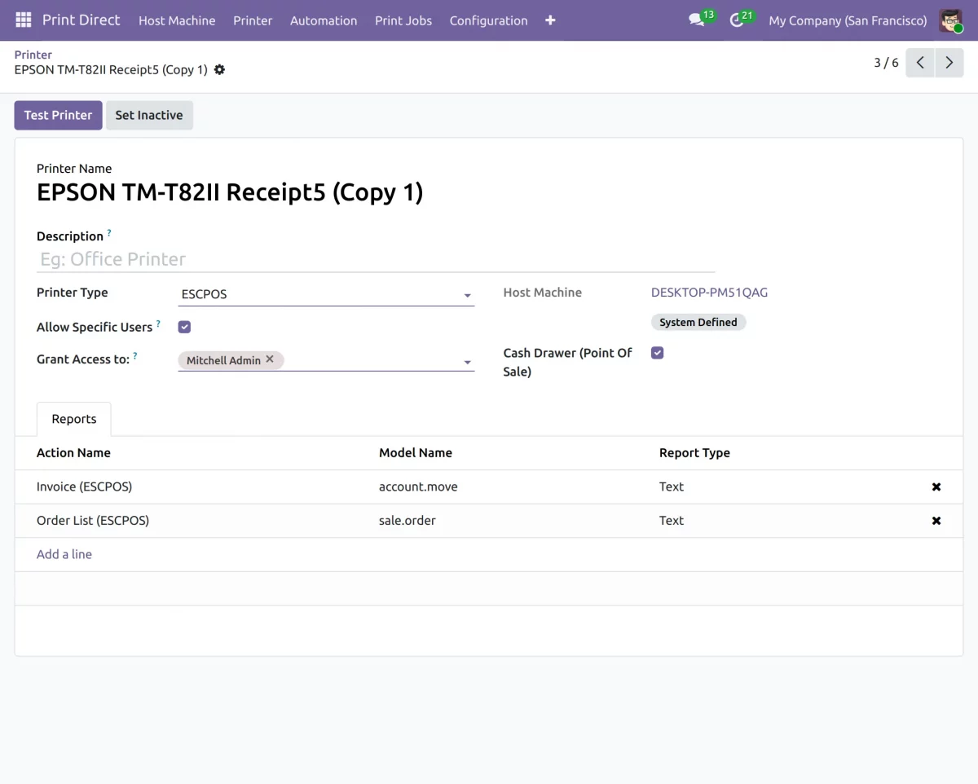This screenshot has width=978, height=784.
Task: Click the user avatar icon
Action: tap(950, 20)
